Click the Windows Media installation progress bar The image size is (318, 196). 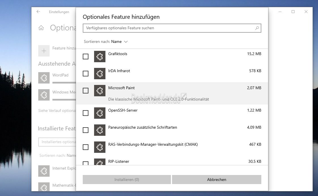click(64, 100)
